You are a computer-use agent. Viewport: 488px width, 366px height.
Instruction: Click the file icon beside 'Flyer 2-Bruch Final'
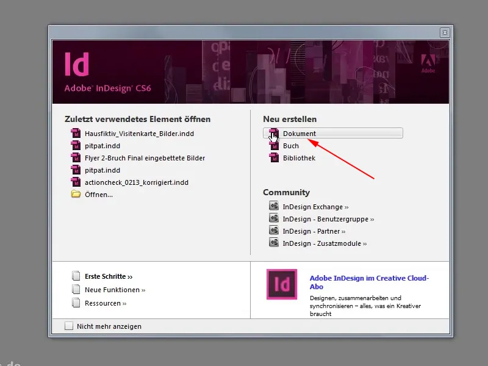click(76, 158)
